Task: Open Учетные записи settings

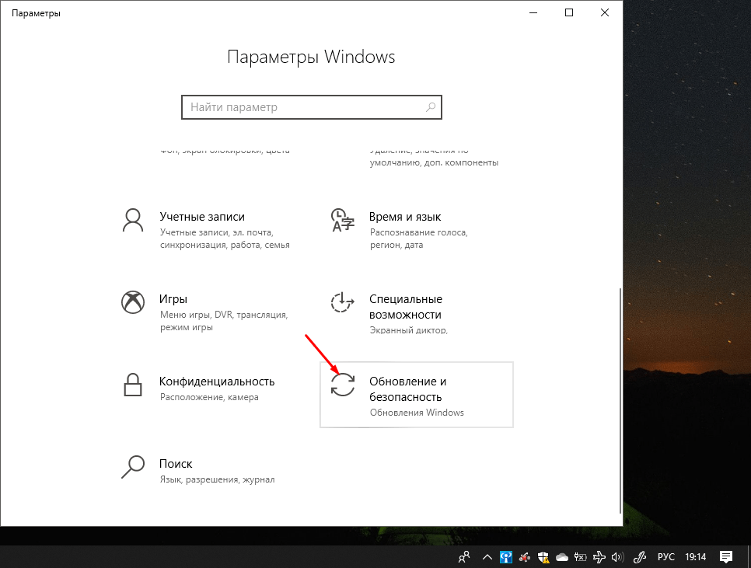Action: [207, 229]
